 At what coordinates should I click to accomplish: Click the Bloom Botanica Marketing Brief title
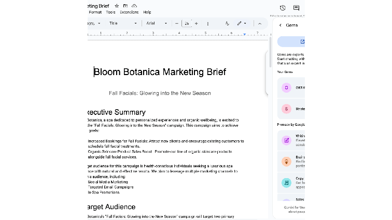coord(160,72)
